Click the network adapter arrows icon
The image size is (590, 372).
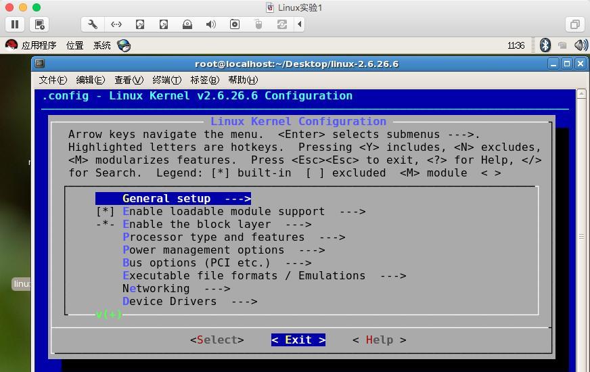click(x=116, y=24)
